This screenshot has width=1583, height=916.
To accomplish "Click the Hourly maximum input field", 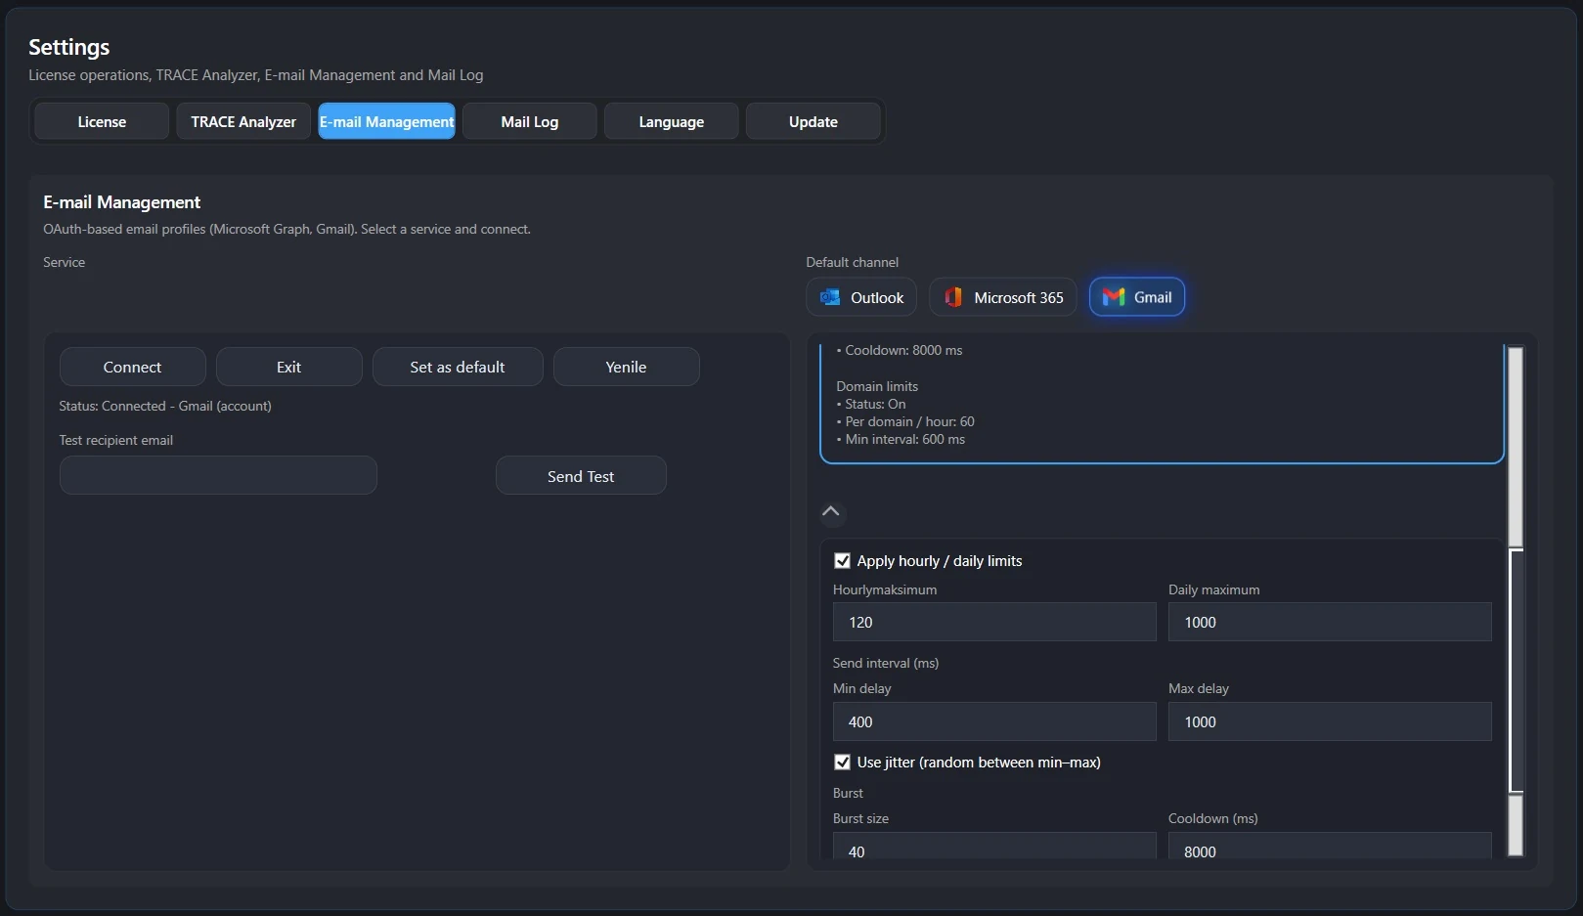I will (x=993, y=623).
